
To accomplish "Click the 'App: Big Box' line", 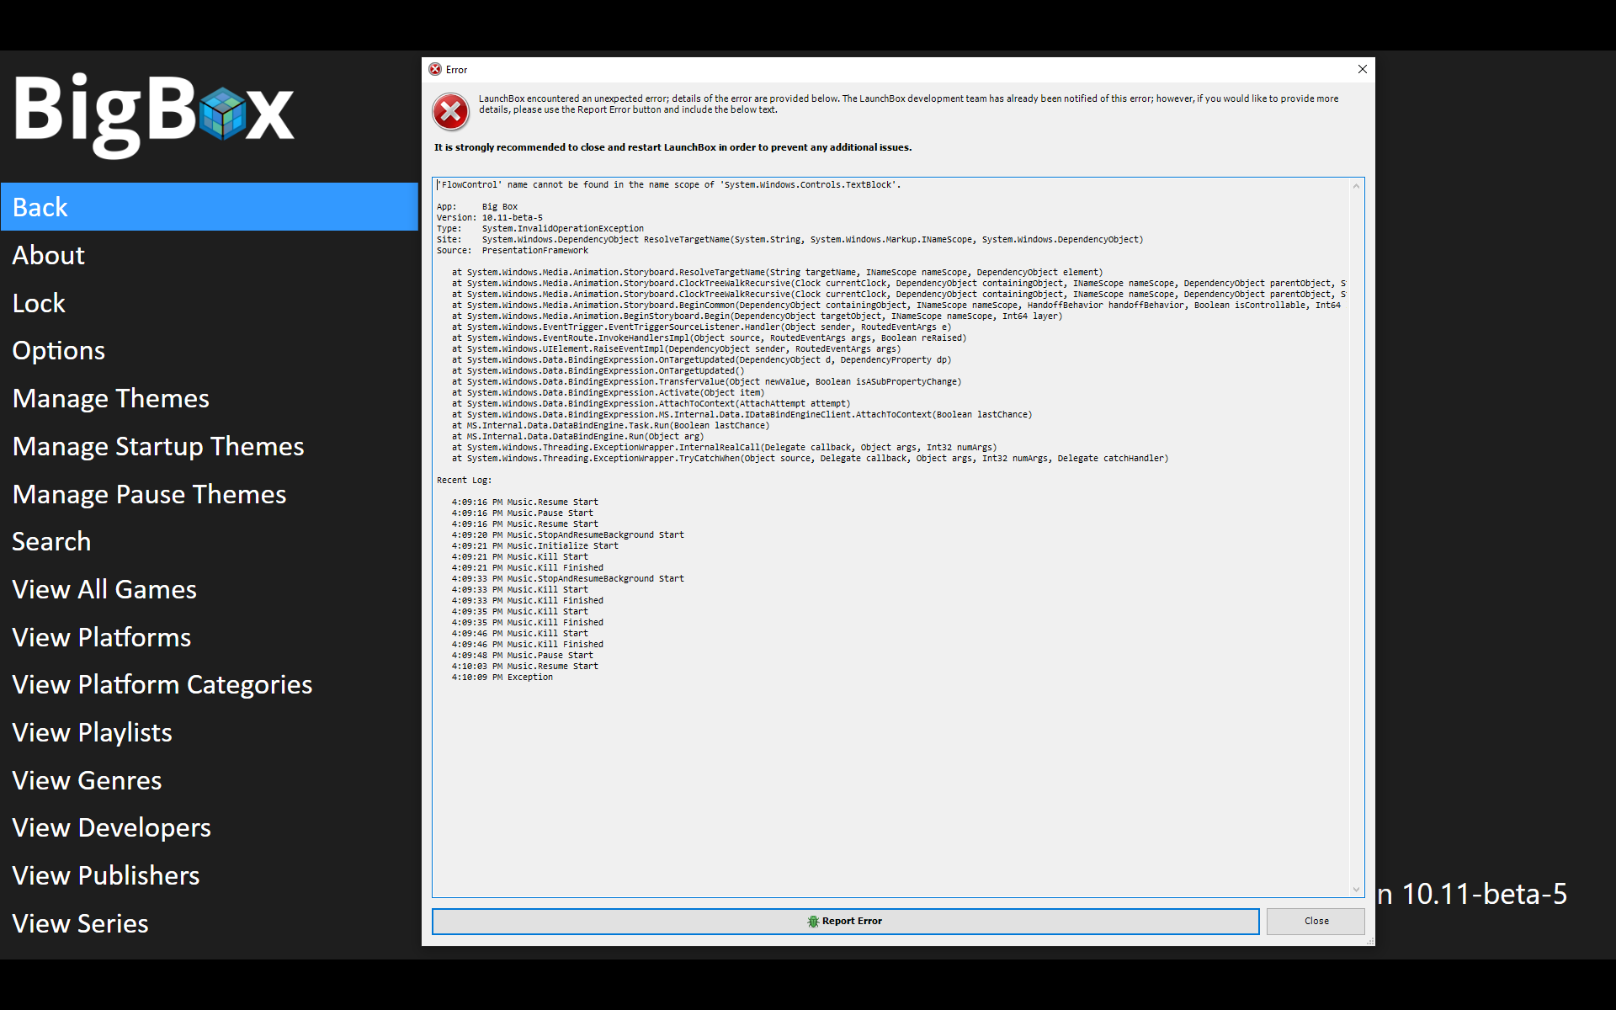I will [x=477, y=206].
